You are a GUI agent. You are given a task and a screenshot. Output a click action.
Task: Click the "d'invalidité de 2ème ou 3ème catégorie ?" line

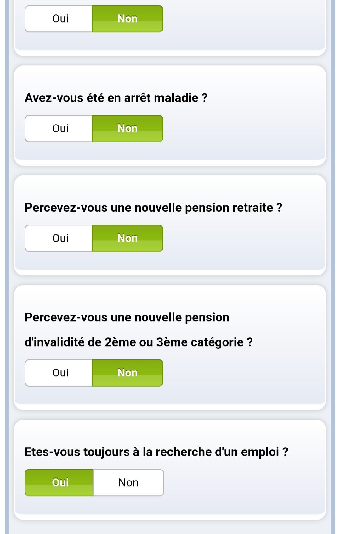(139, 342)
